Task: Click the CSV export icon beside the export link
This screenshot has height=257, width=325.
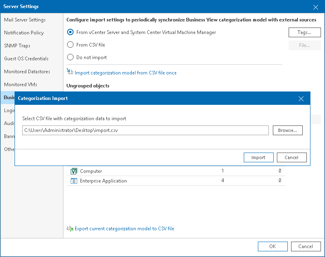Action: [x=69, y=229]
